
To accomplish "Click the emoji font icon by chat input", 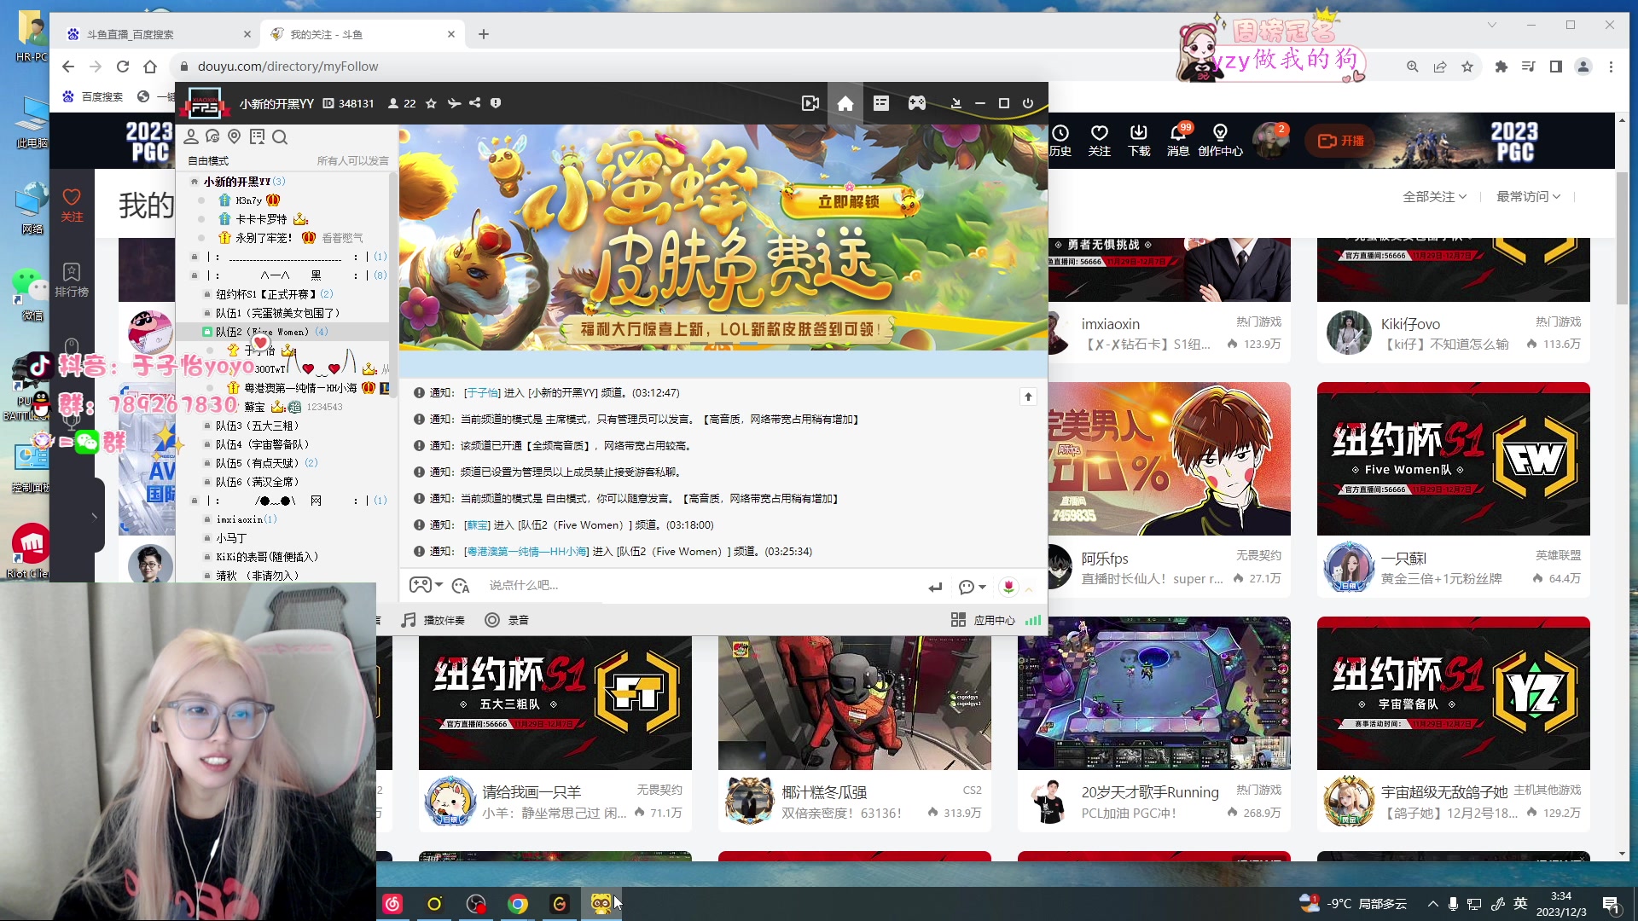I will coord(462,586).
